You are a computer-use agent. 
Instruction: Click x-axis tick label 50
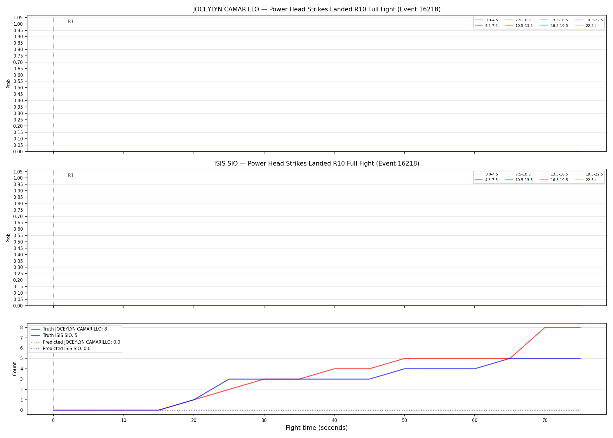coord(405,420)
